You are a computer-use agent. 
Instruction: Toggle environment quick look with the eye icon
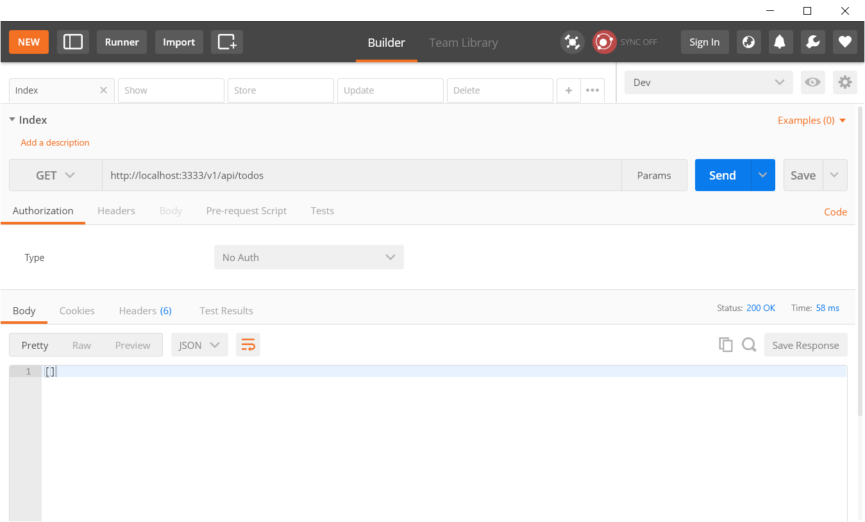point(812,82)
